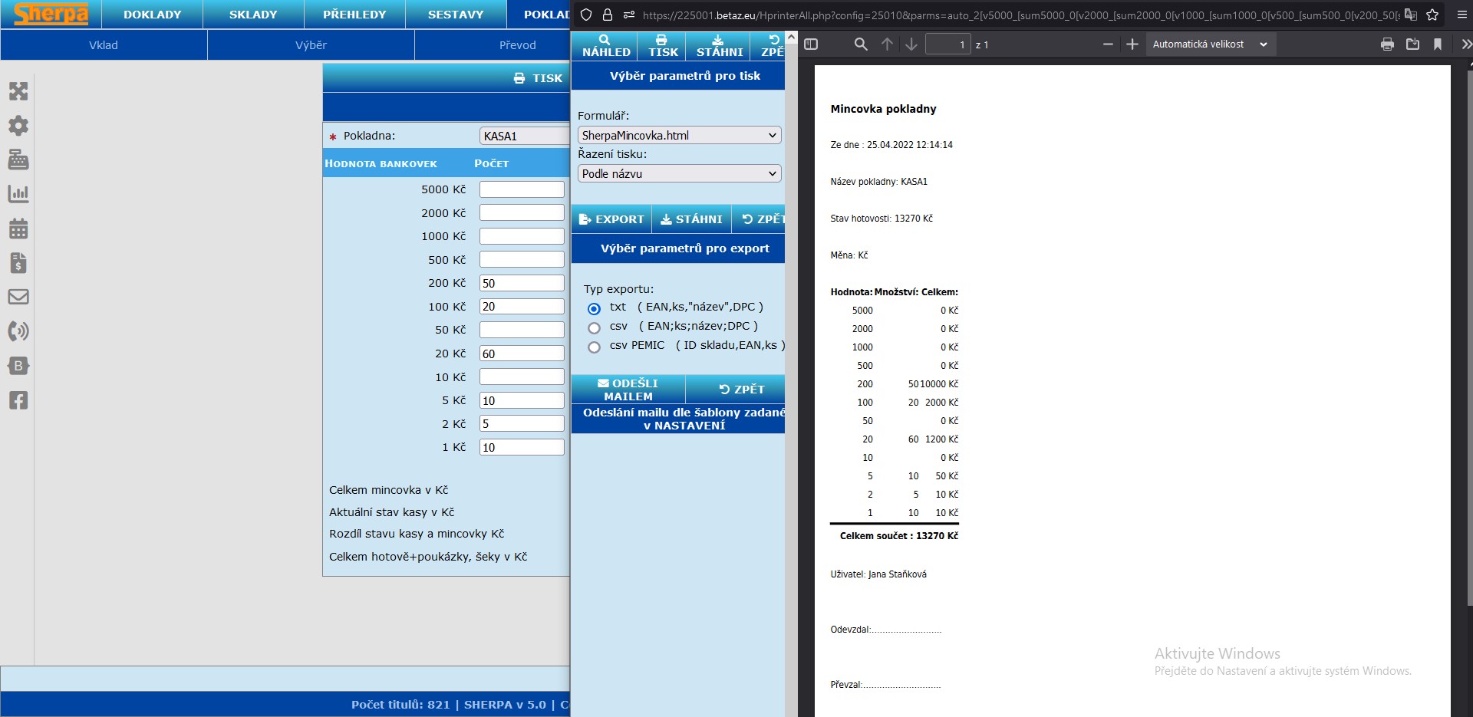Select the csv export type option
The width and height of the screenshot is (1473, 717).
click(x=594, y=328)
